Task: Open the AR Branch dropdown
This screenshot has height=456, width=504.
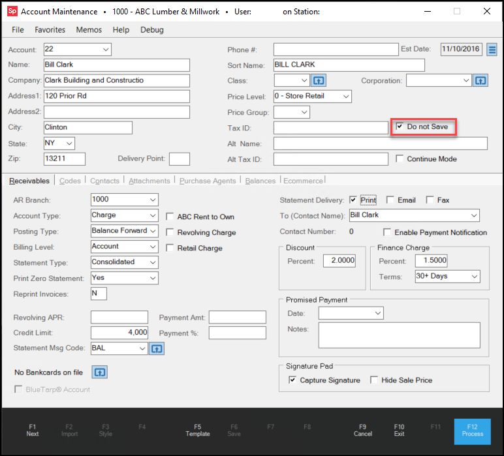Action: tap(153, 200)
